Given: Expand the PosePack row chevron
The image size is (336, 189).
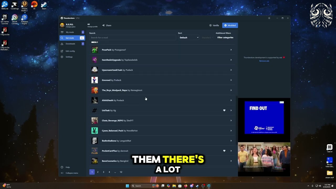Looking at the screenshot, I should point(231,50).
